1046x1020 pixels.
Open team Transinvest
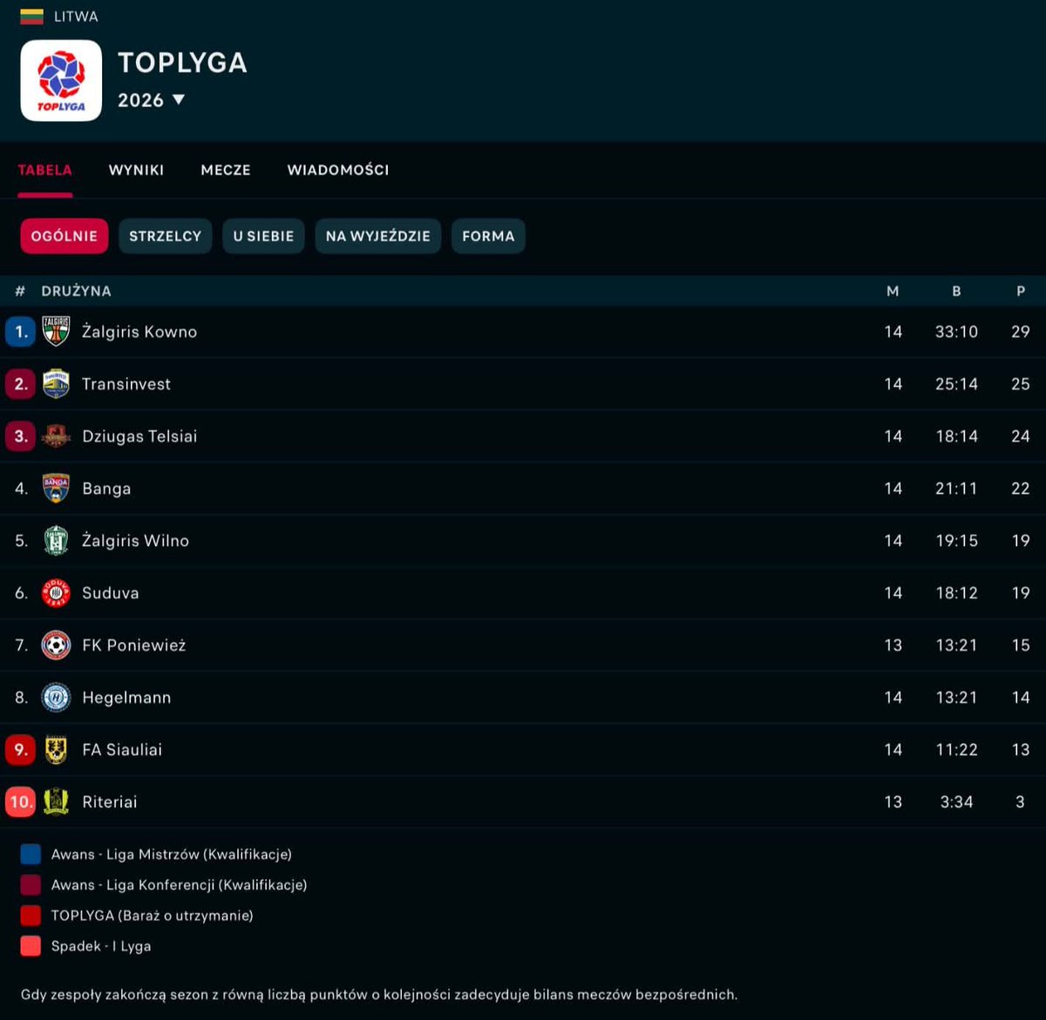point(126,384)
